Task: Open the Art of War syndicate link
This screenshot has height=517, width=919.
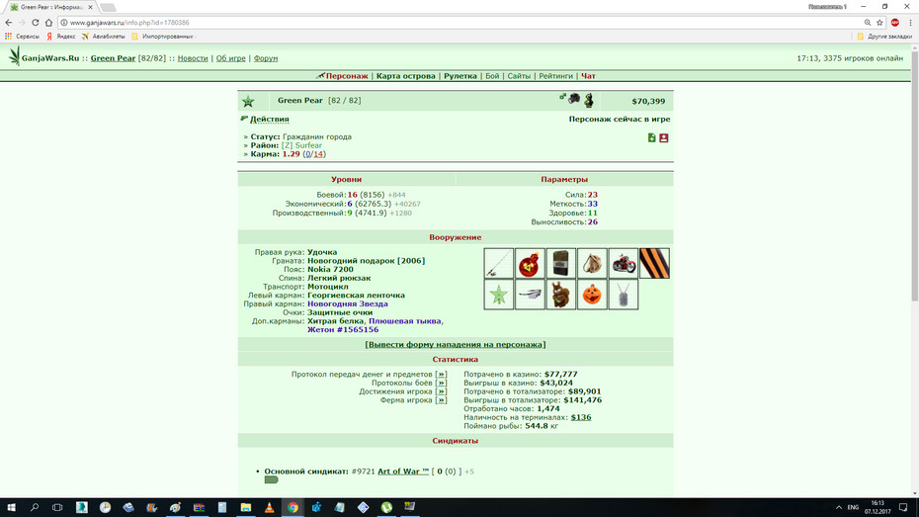Action: [x=403, y=472]
